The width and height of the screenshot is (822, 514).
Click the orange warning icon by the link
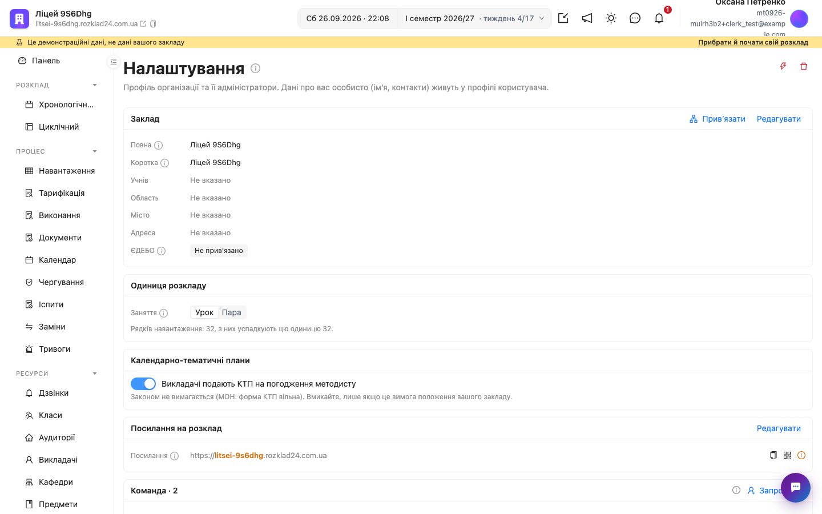(801, 455)
